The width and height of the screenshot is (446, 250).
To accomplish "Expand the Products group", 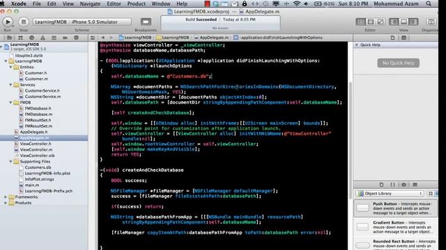I will pyautogui.click(x=6, y=203).
